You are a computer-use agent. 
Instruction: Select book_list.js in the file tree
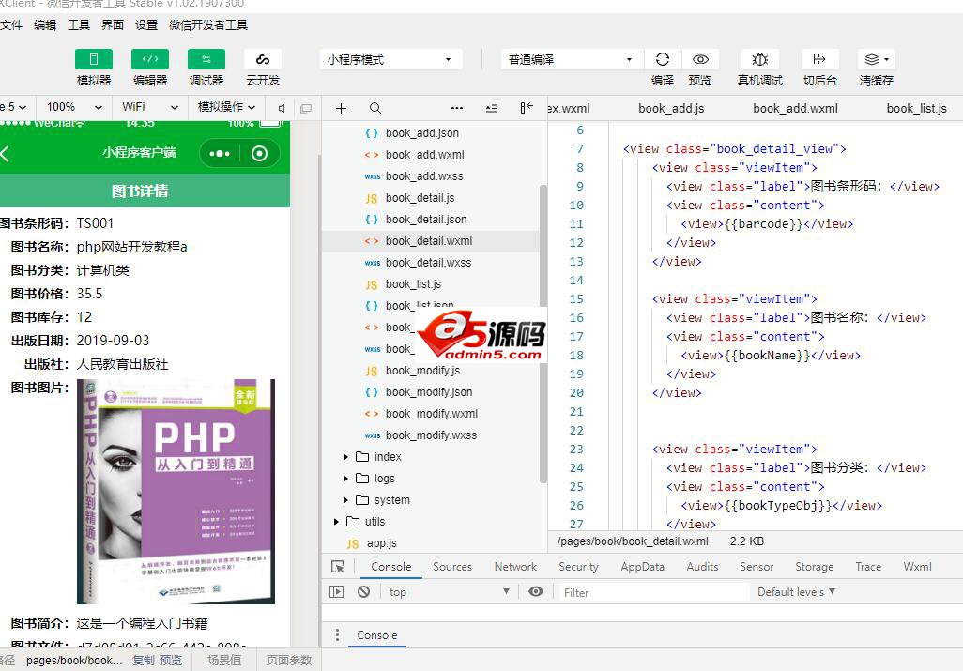point(413,284)
